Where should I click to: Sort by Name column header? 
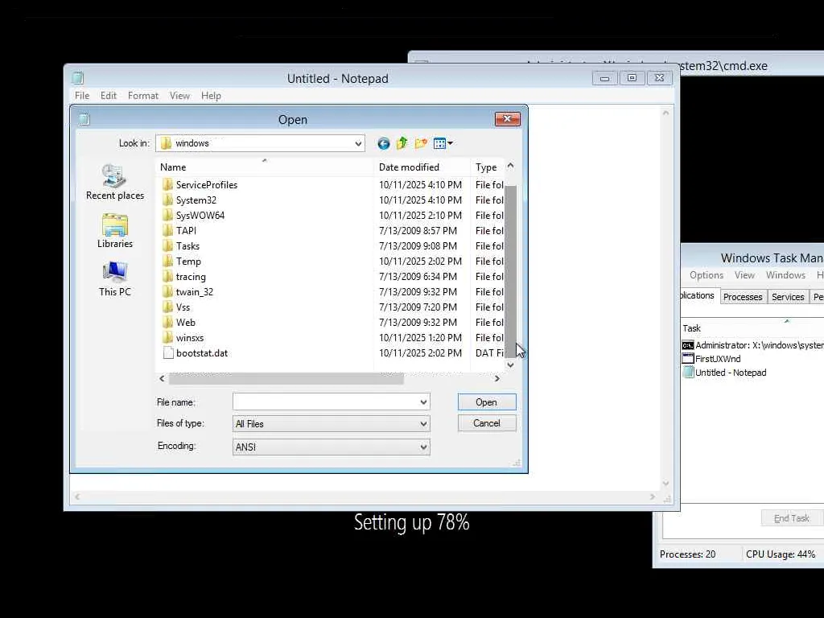pos(264,167)
